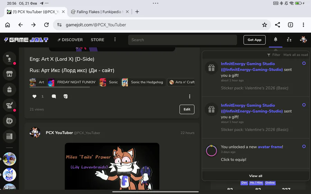The image size is (311, 194).
Task: Click the Online status tag
Action: click(270, 183)
